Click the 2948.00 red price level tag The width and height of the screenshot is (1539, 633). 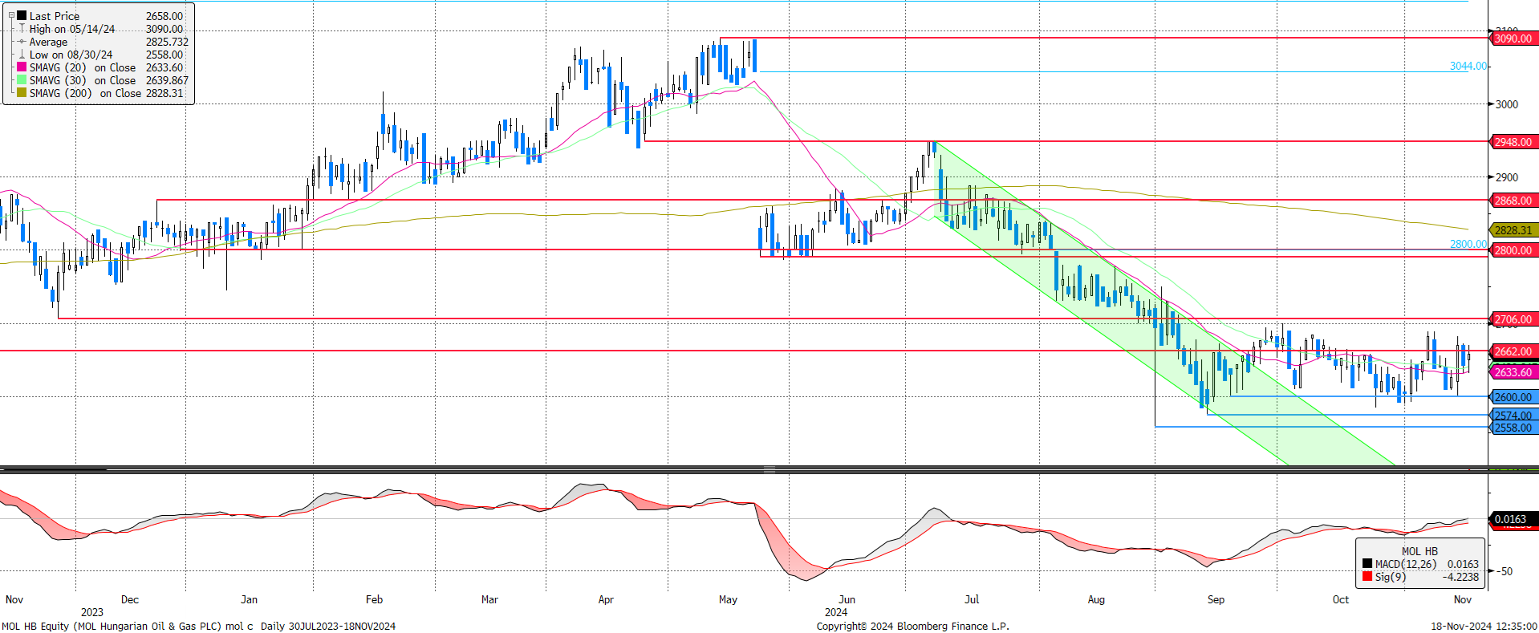tap(1513, 142)
